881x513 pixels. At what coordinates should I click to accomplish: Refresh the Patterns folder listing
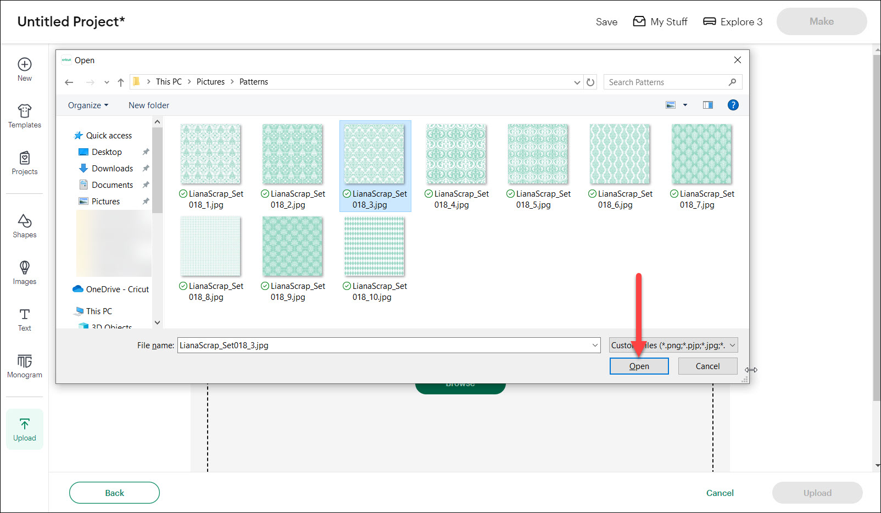[x=590, y=82]
